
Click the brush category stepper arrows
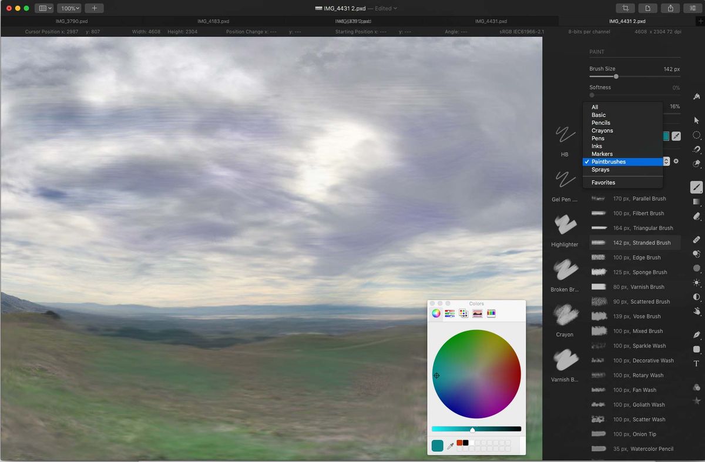click(666, 161)
